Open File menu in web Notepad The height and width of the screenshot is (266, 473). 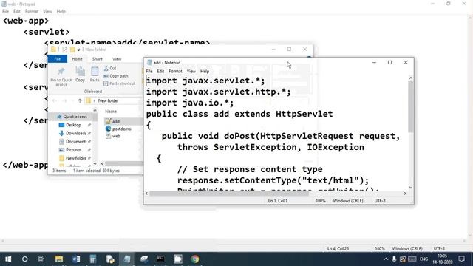(x=5, y=11)
